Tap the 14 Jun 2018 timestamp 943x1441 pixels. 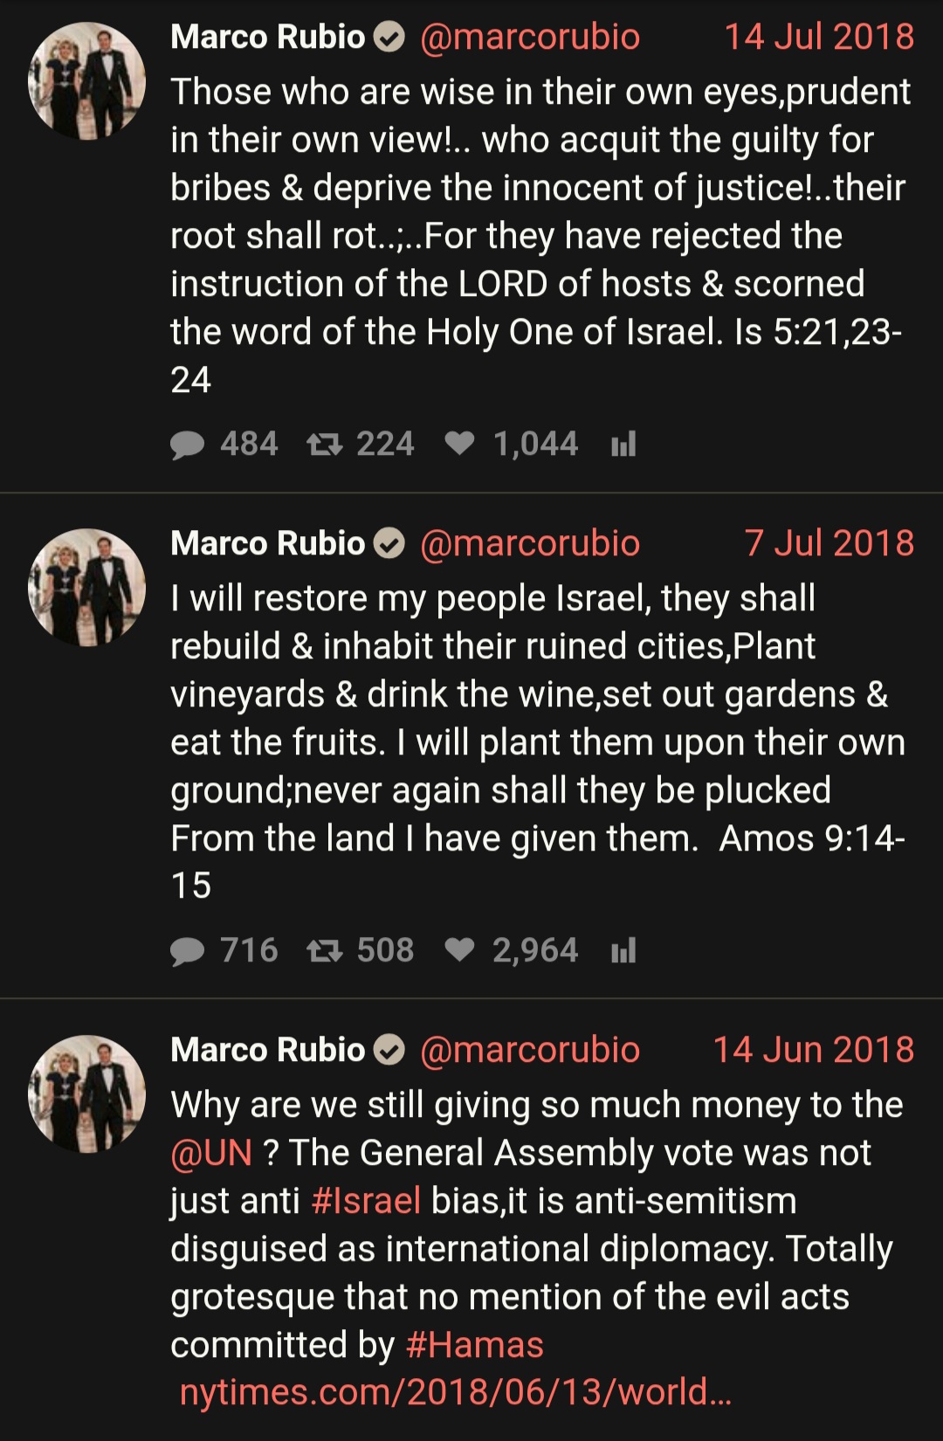tap(814, 1050)
